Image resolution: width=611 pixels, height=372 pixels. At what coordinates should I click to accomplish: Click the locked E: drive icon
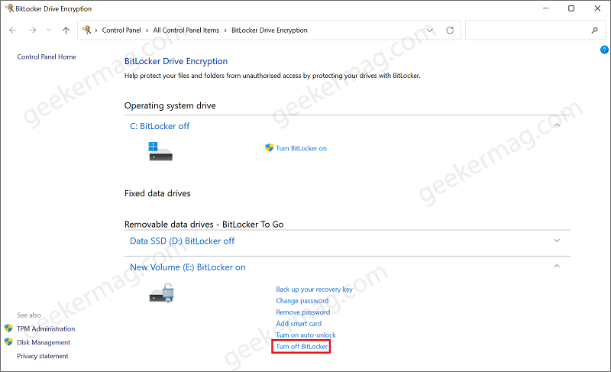pyautogui.click(x=162, y=293)
